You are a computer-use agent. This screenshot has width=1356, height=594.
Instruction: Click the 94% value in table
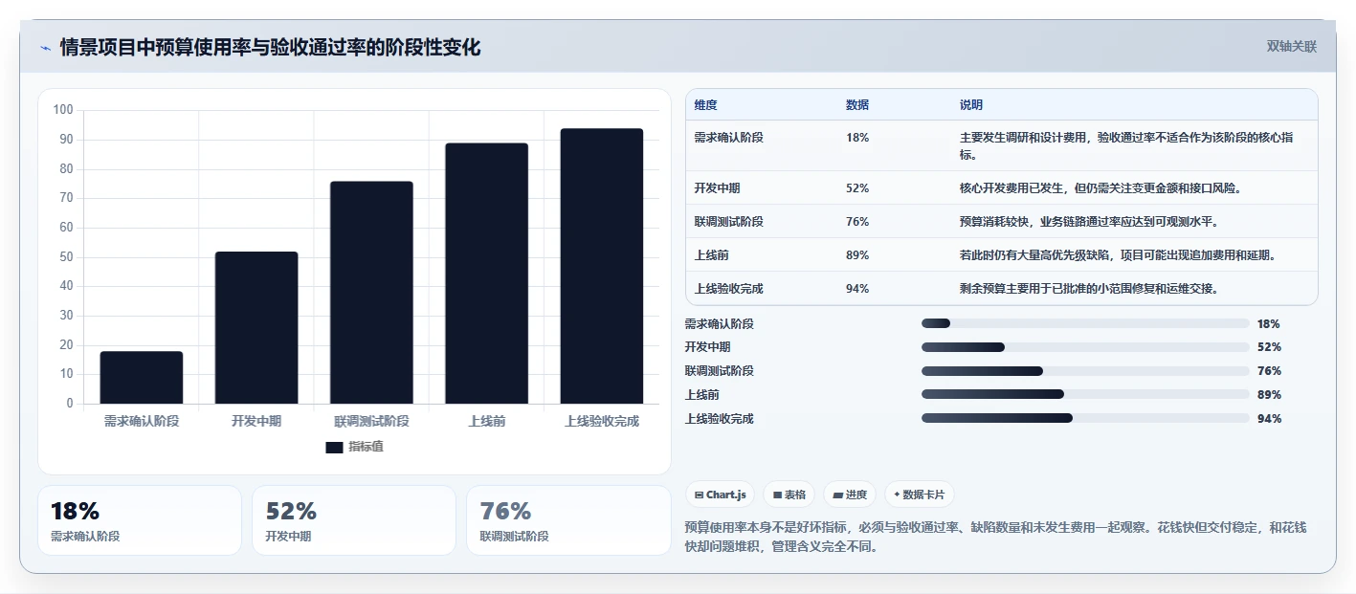coord(857,289)
